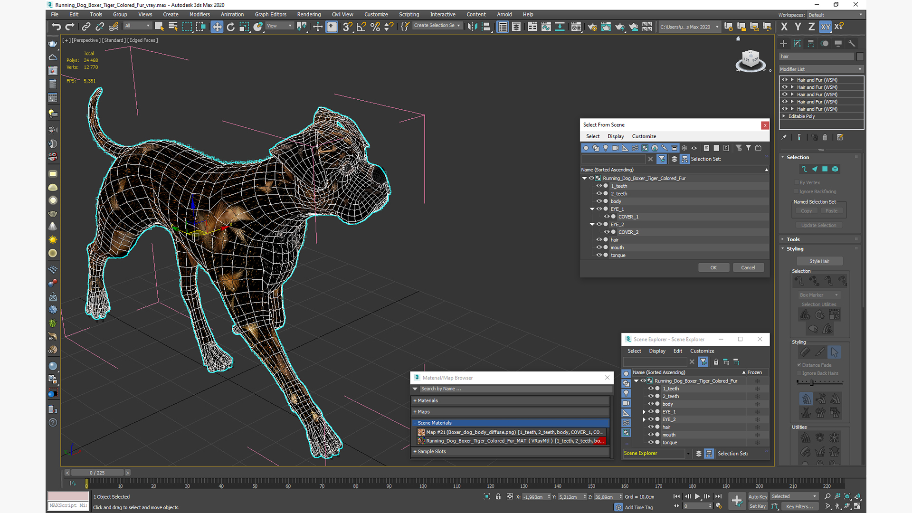Image resolution: width=912 pixels, height=513 pixels.
Task: Click the object color swatch beside hair name
Action: [860, 57]
